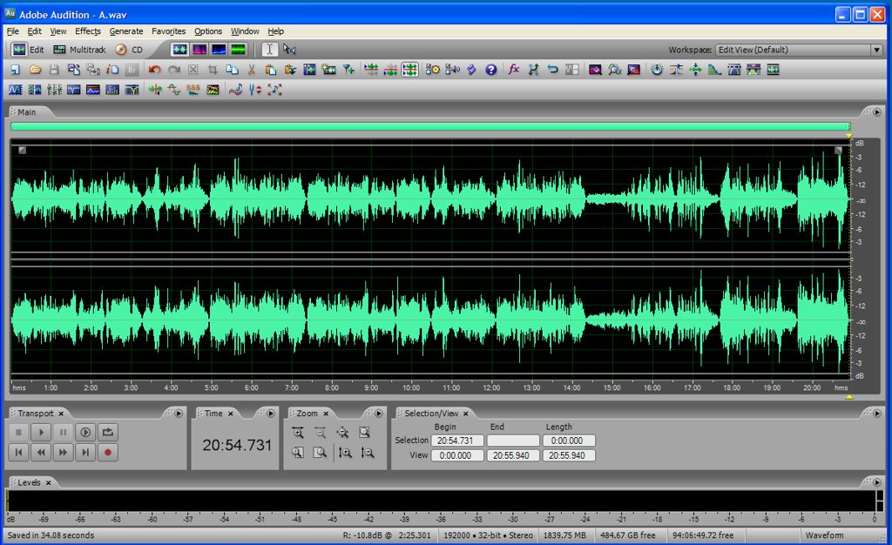The image size is (892, 545).
Task: Click the Undo arrow in the toolbar
Action: (x=154, y=70)
